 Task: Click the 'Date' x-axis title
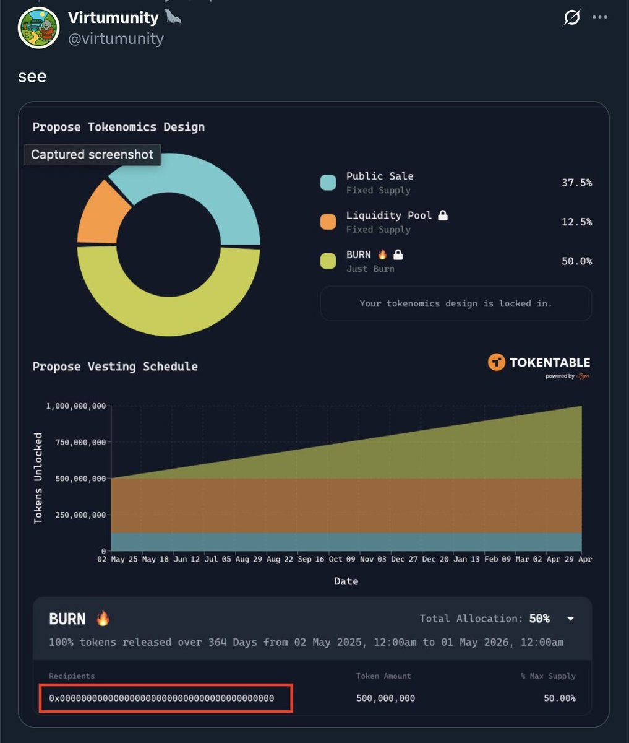pyautogui.click(x=346, y=581)
